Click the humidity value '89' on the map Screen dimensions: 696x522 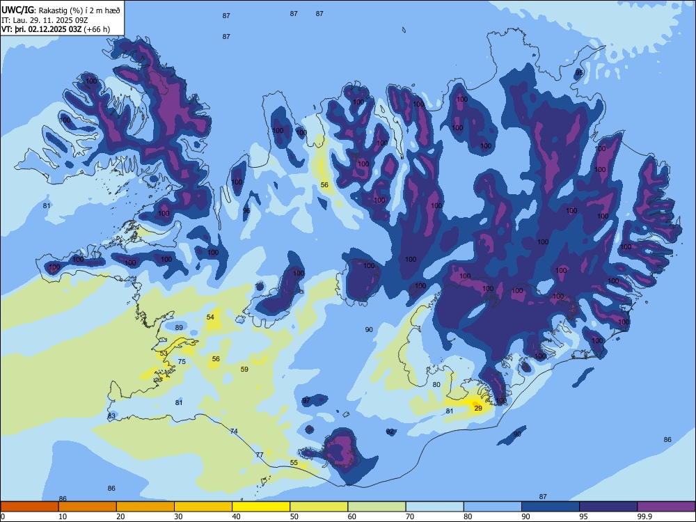(x=179, y=328)
